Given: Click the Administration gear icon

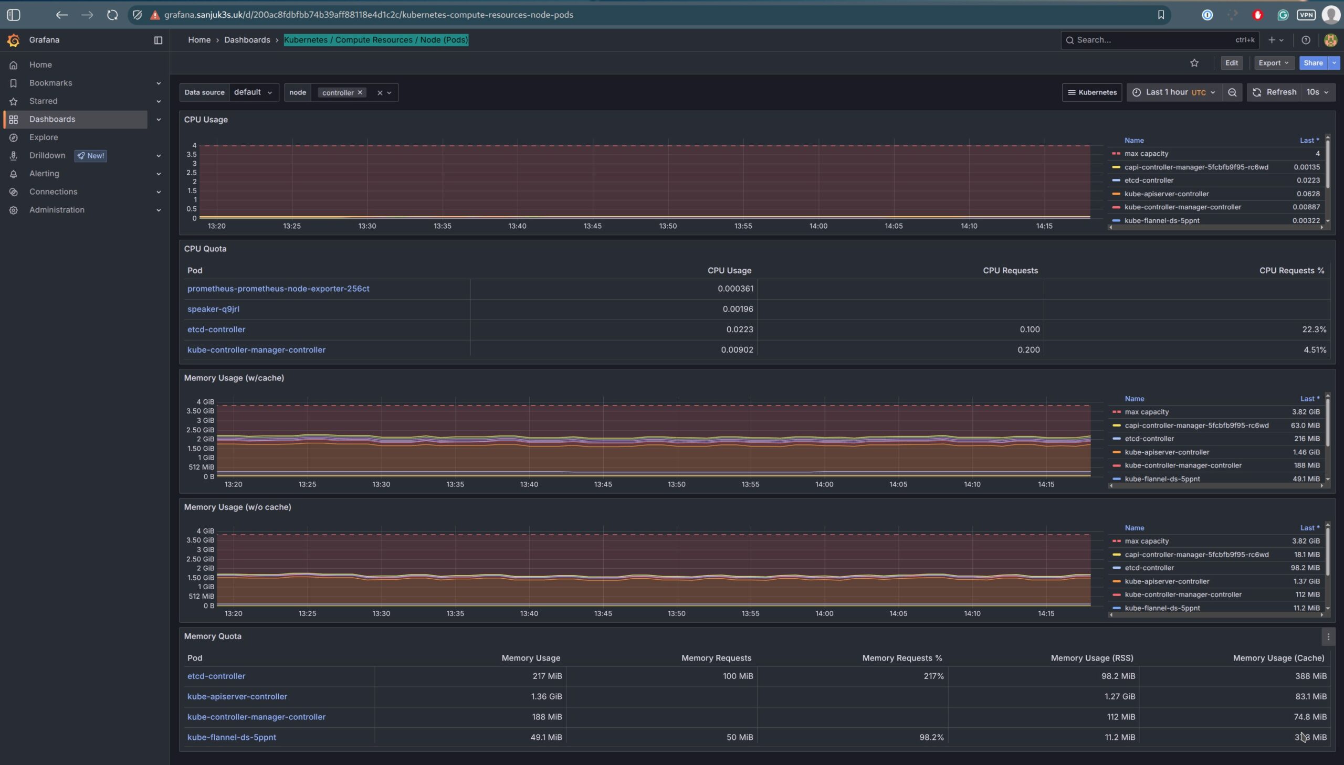Looking at the screenshot, I should pos(14,210).
